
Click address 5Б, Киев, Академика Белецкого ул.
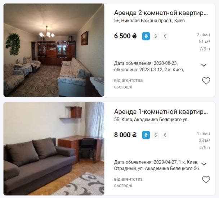[x=151, y=119]
